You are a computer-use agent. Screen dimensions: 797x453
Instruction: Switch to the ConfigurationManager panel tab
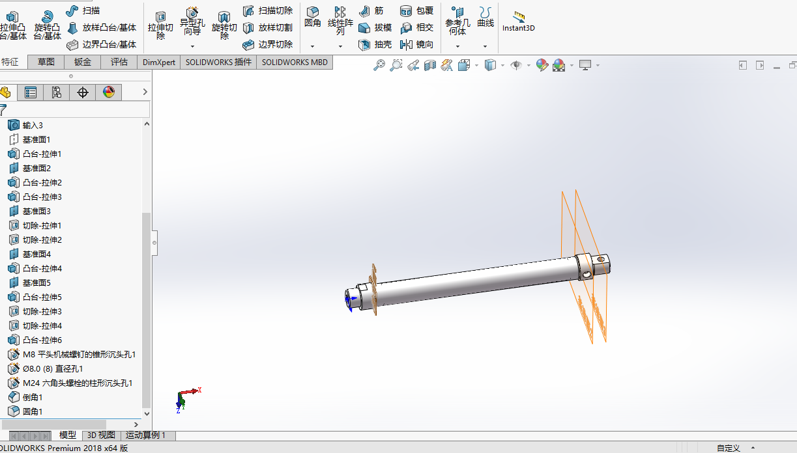pos(57,92)
